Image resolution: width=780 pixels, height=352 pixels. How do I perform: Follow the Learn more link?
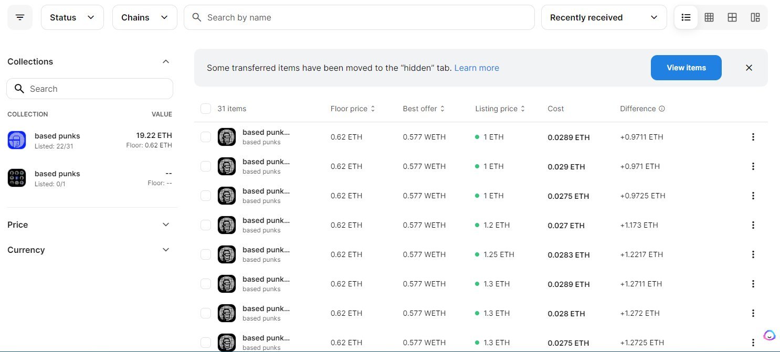pos(477,68)
